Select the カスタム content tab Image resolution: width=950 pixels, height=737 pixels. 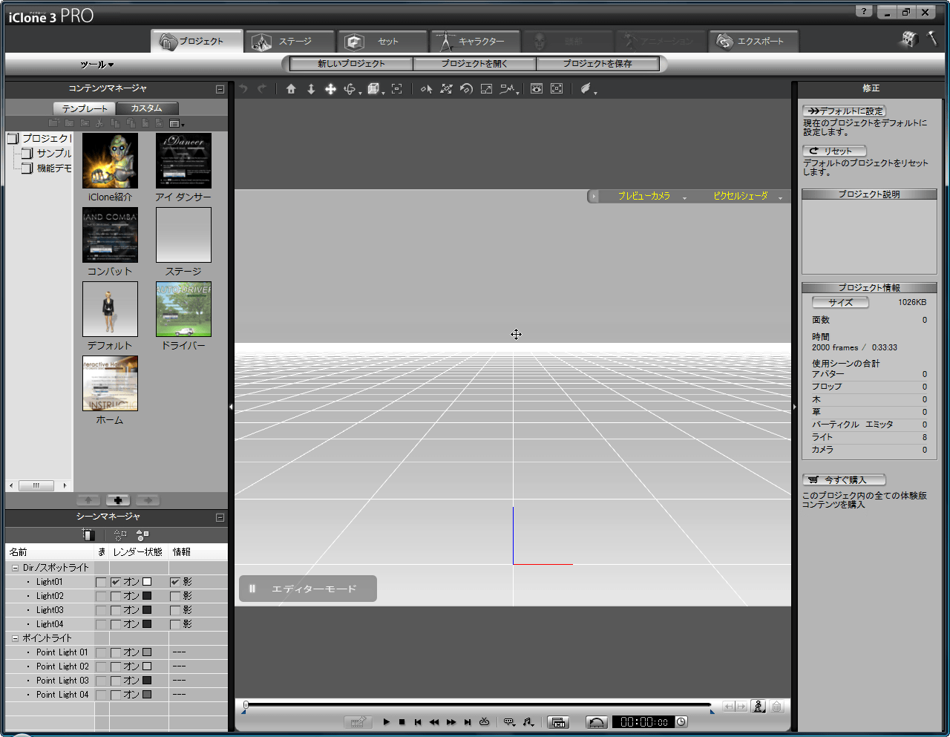147,108
